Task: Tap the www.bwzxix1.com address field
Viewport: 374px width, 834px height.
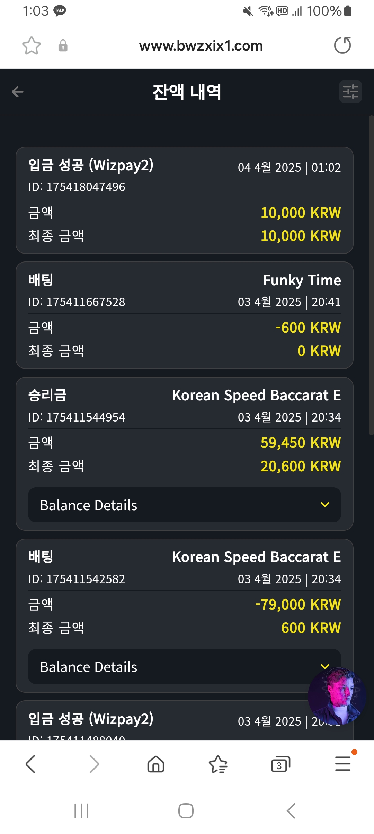Action: 201,46
